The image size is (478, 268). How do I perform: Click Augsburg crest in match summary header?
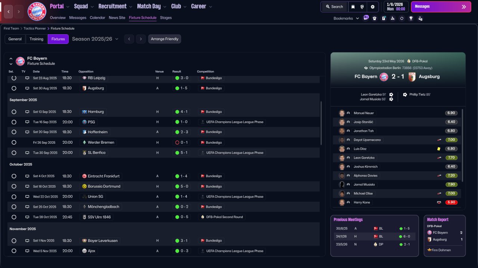pos(412,77)
